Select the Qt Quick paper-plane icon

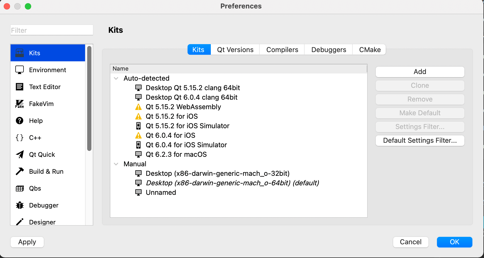click(19, 154)
